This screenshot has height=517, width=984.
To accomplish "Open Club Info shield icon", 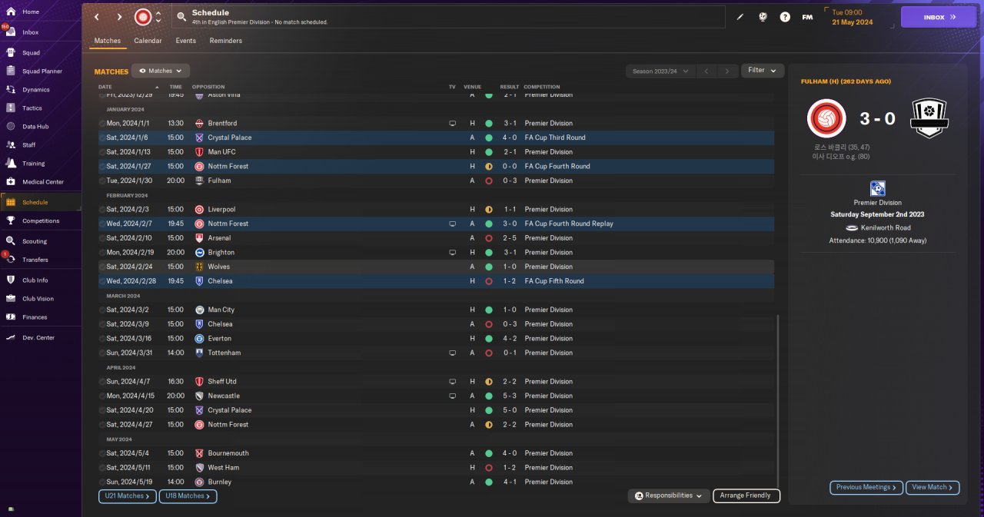I will click(x=11, y=280).
